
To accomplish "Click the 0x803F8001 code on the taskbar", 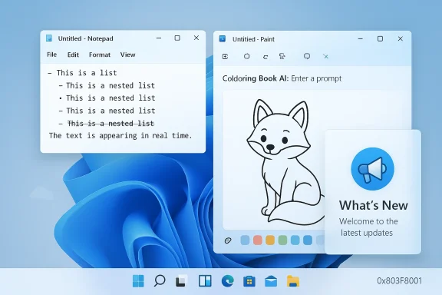I will [400, 281].
